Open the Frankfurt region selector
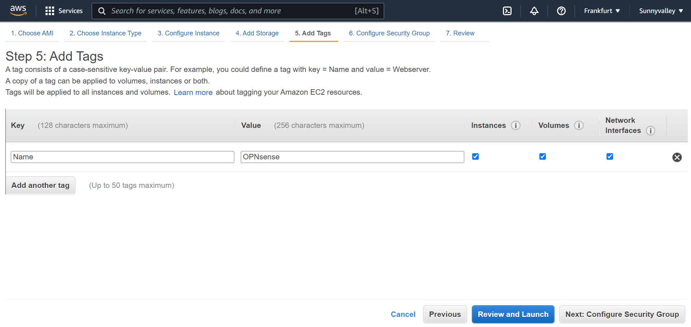The height and width of the screenshot is (327, 691). pyautogui.click(x=601, y=11)
